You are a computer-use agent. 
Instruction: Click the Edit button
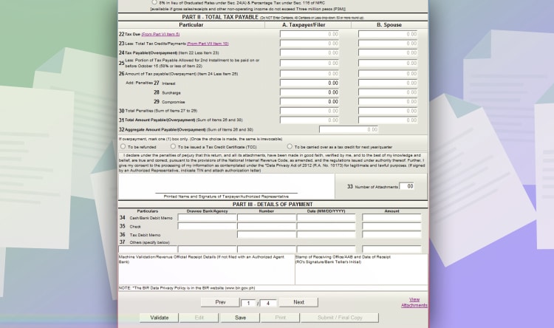[199, 318]
